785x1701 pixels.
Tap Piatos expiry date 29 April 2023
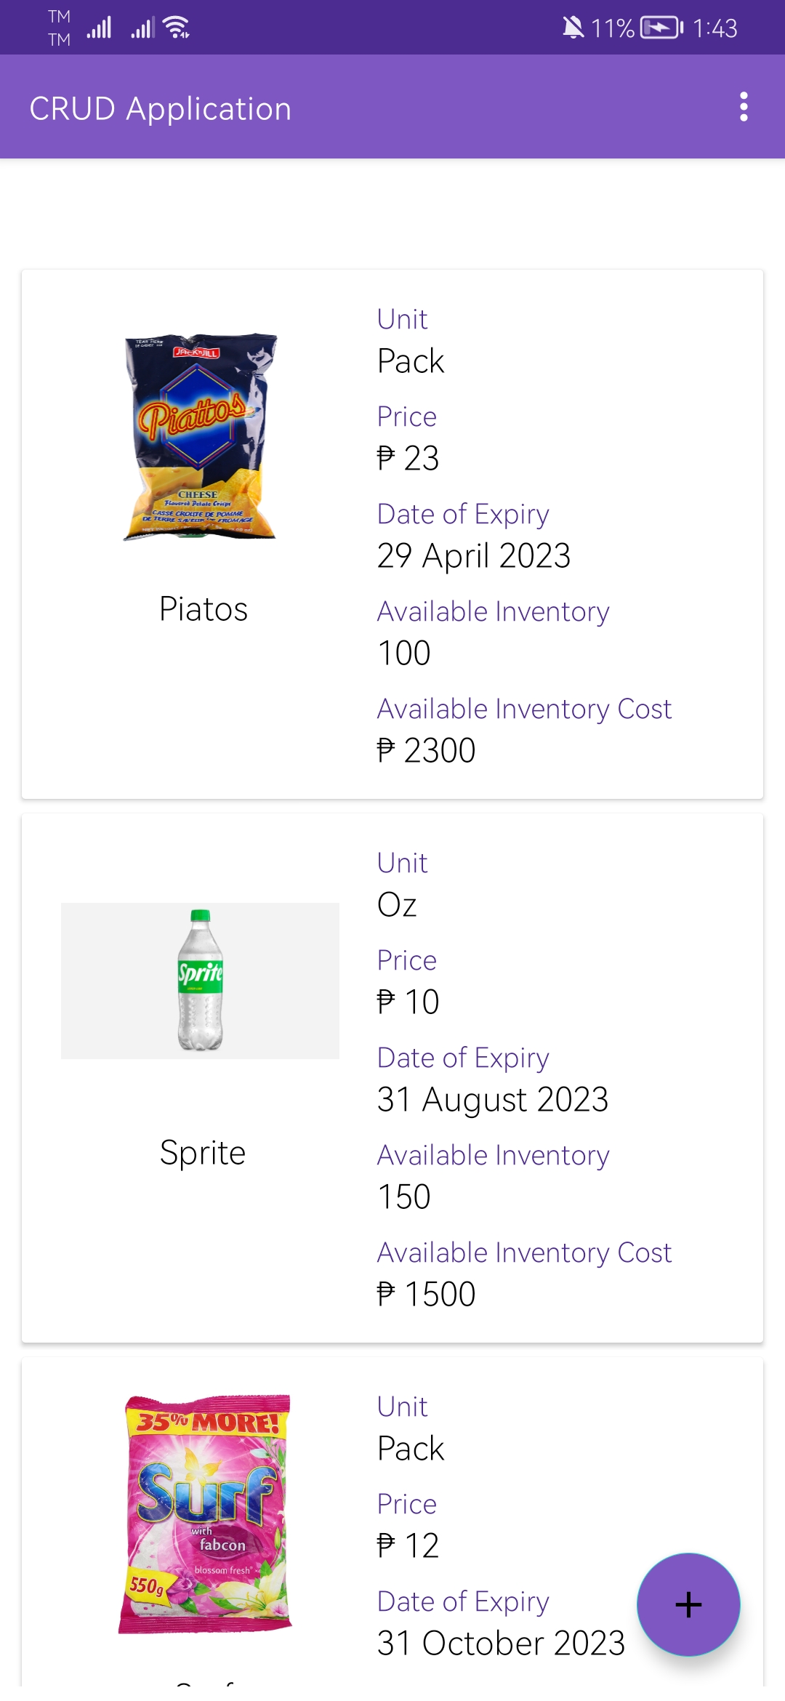point(473,556)
